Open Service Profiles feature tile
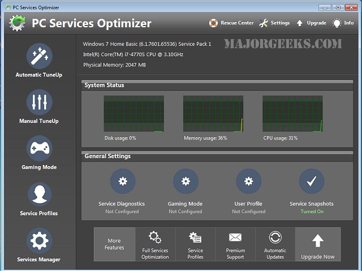Viewport: 362px width, 271px height. pos(195,244)
